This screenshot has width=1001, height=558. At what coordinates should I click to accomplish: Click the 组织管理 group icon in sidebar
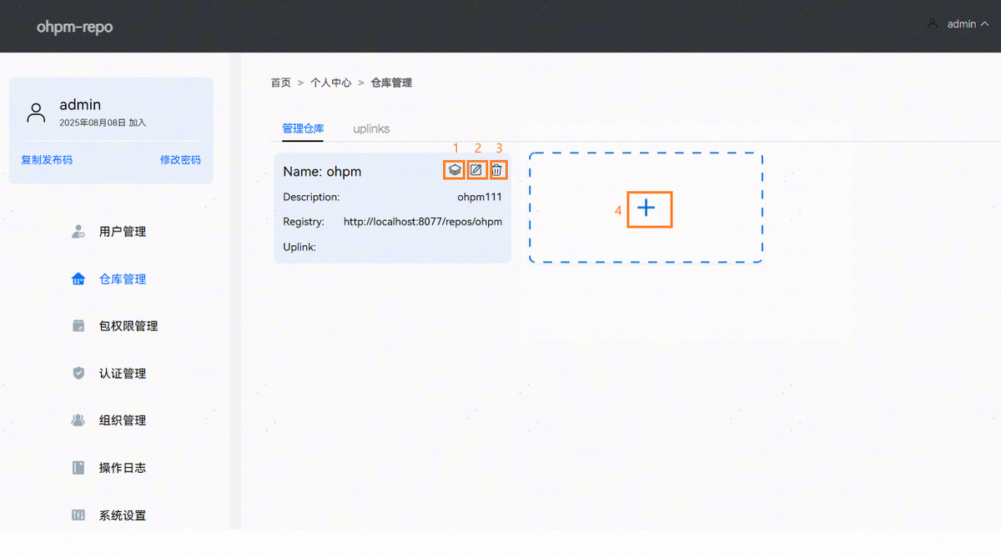(x=78, y=420)
